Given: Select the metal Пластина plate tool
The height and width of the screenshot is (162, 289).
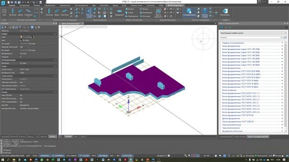Looking at the screenshot, I should 65,12.
